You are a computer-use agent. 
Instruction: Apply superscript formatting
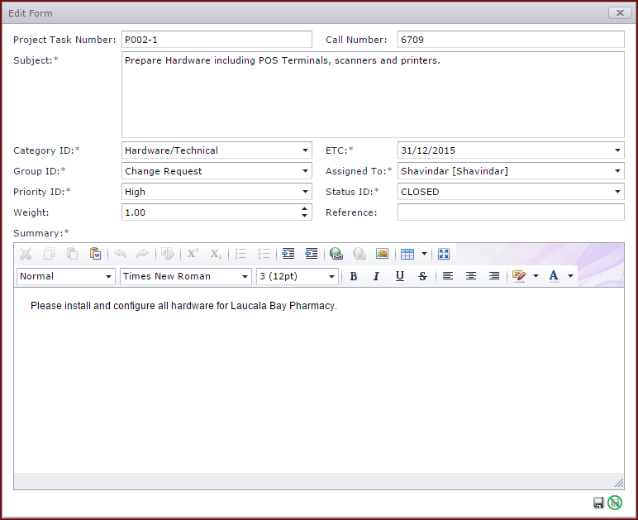[193, 254]
